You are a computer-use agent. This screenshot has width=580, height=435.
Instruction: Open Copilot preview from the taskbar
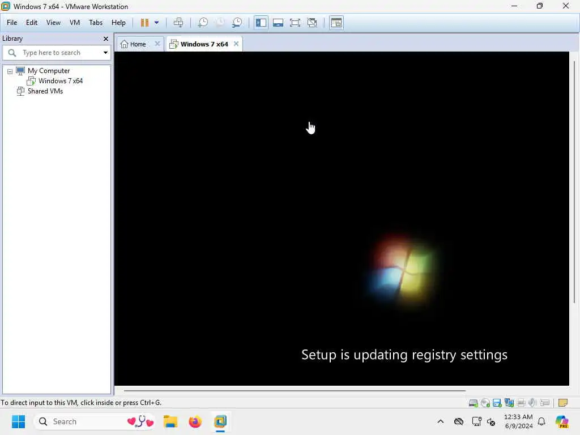click(x=562, y=421)
